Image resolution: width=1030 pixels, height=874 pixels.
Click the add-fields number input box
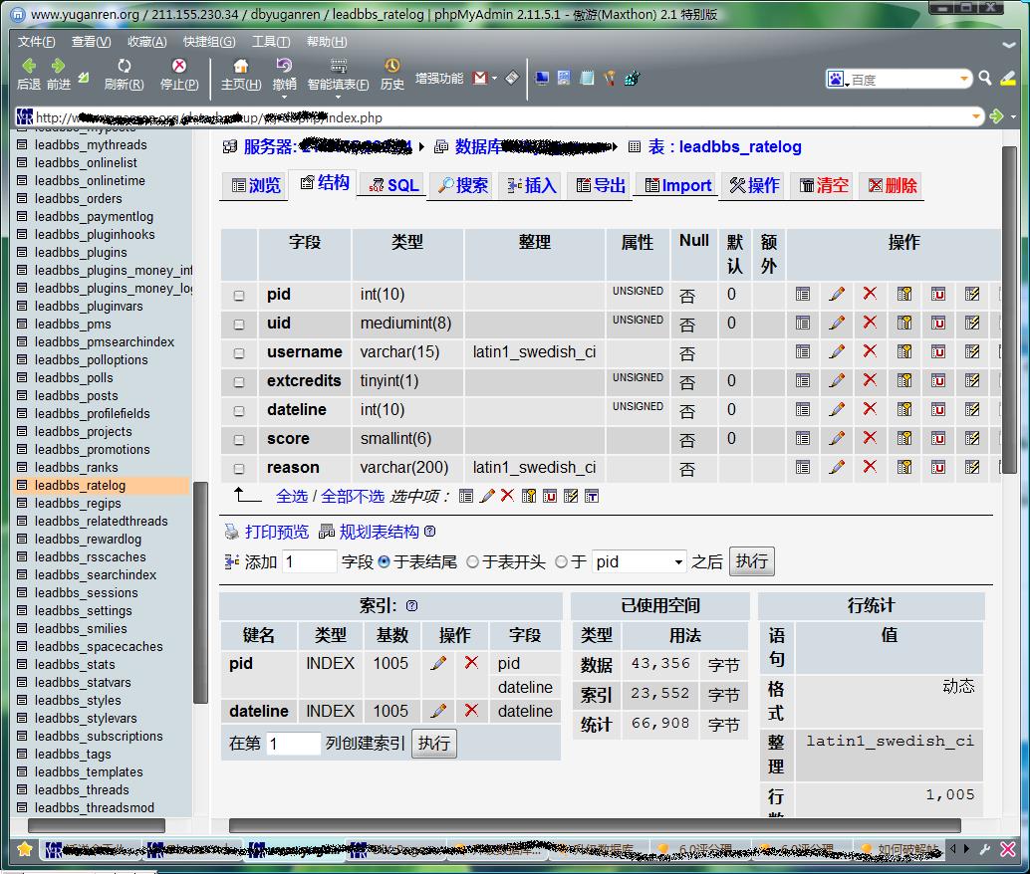[310, 562]
